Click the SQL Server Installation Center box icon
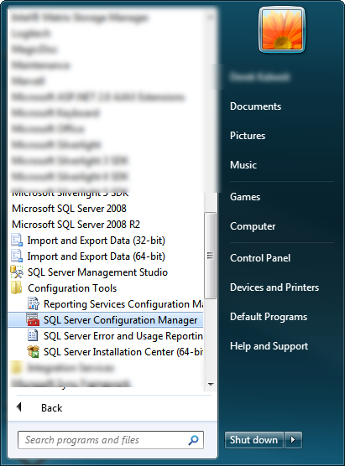345x466 pixels. coord(33,351)
